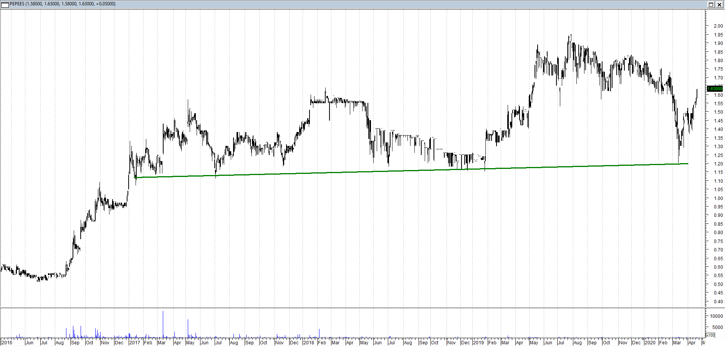Click the x100 volume multiplier box

click(x=710, y=335)
